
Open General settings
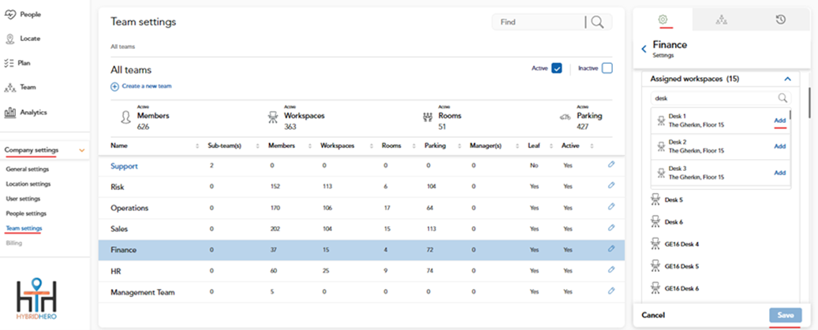click(x=27, y=169)
